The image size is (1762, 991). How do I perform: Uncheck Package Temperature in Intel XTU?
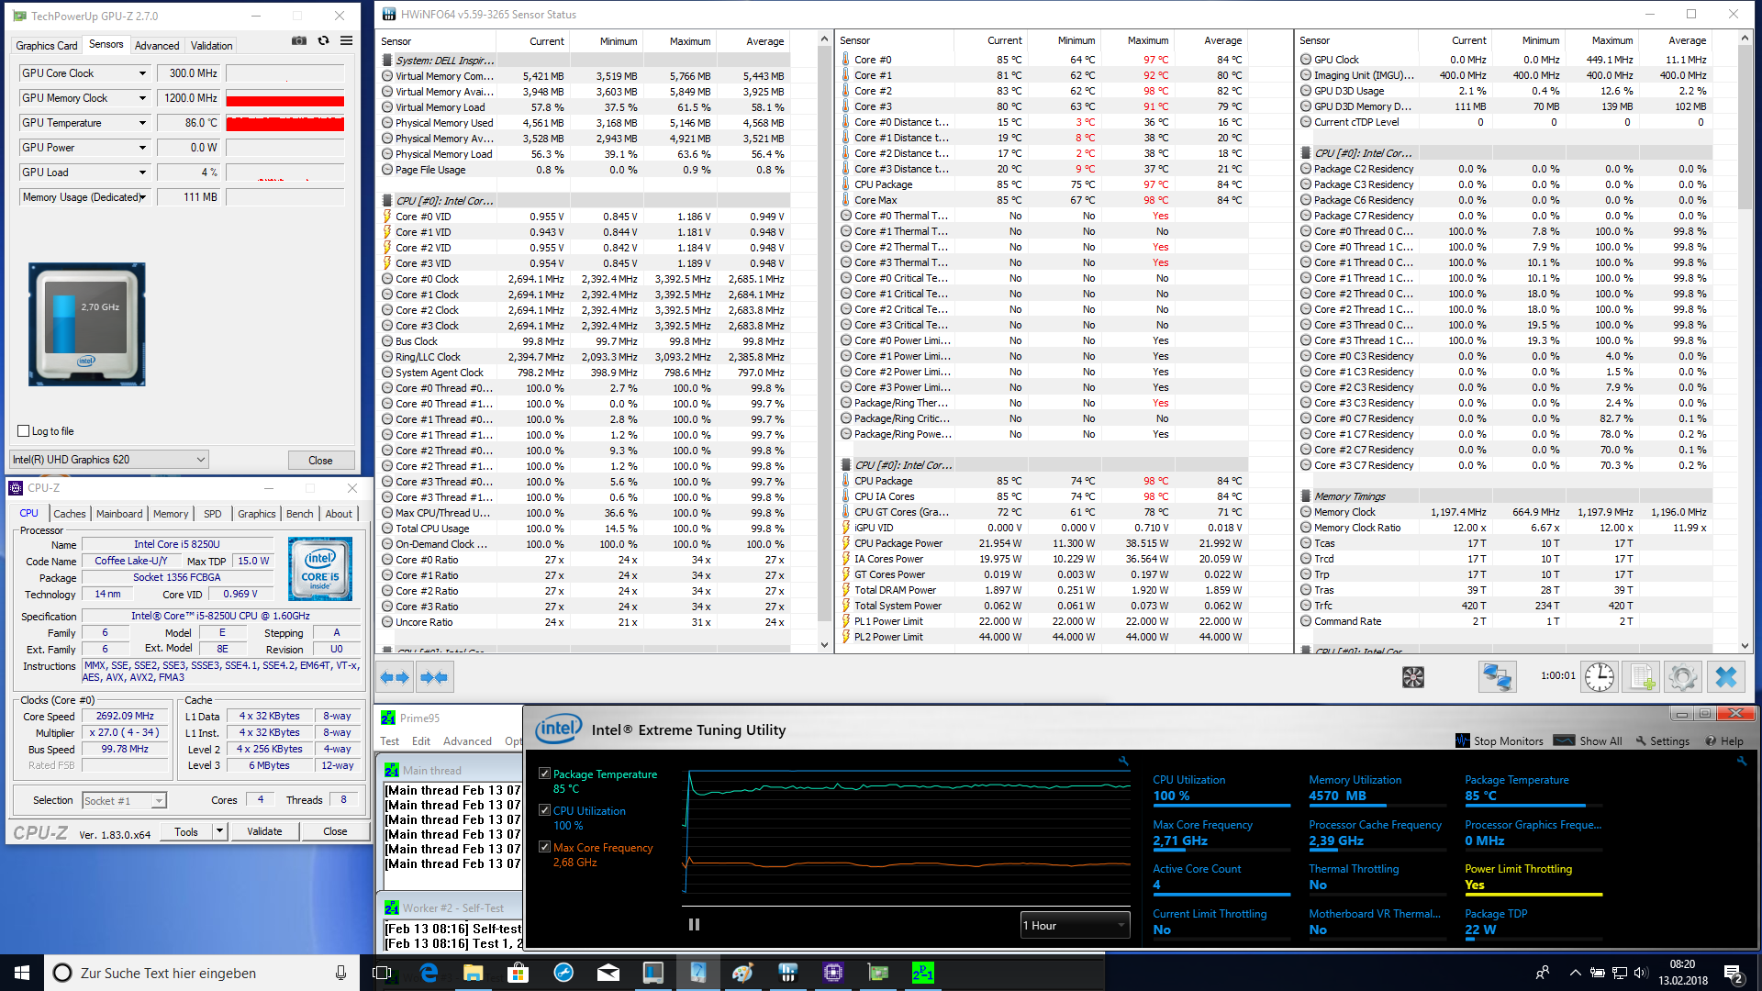pos(545,774)
